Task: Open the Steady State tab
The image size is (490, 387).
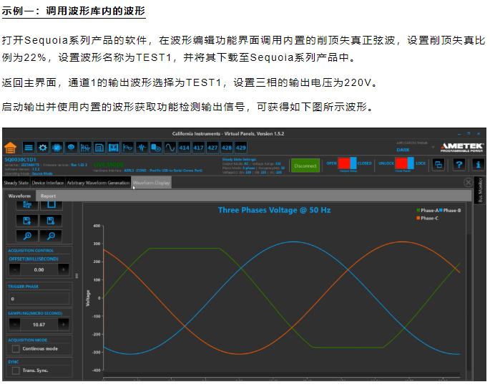Action: [16, 183]
